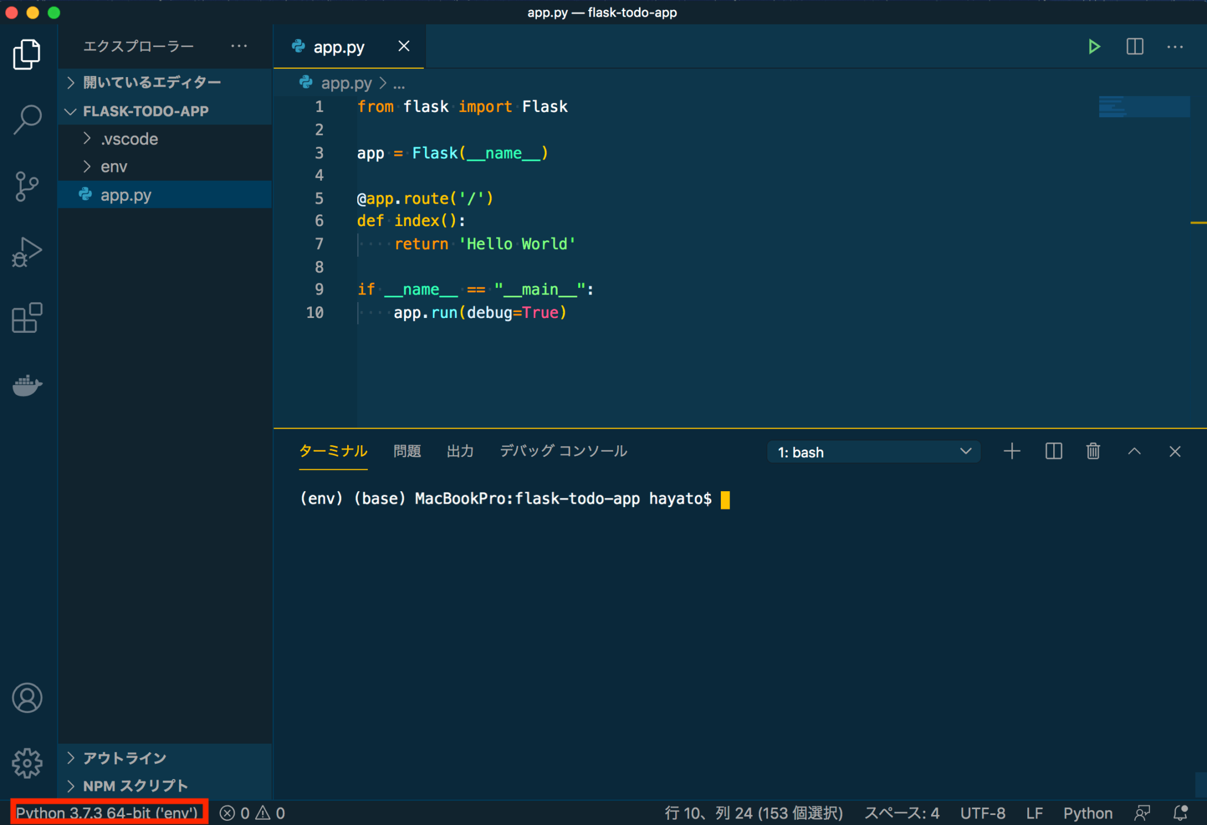
Task: Expand the .vscode folder
Action: tap(129, 139)
